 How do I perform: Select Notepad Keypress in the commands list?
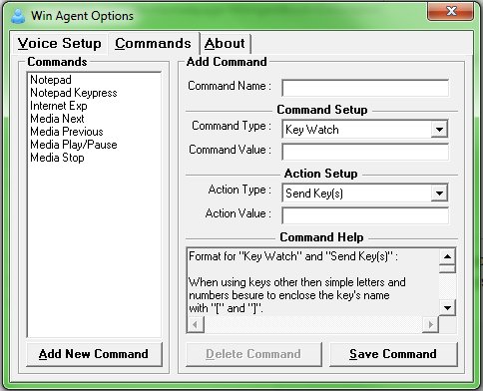[x=74, y=93]
